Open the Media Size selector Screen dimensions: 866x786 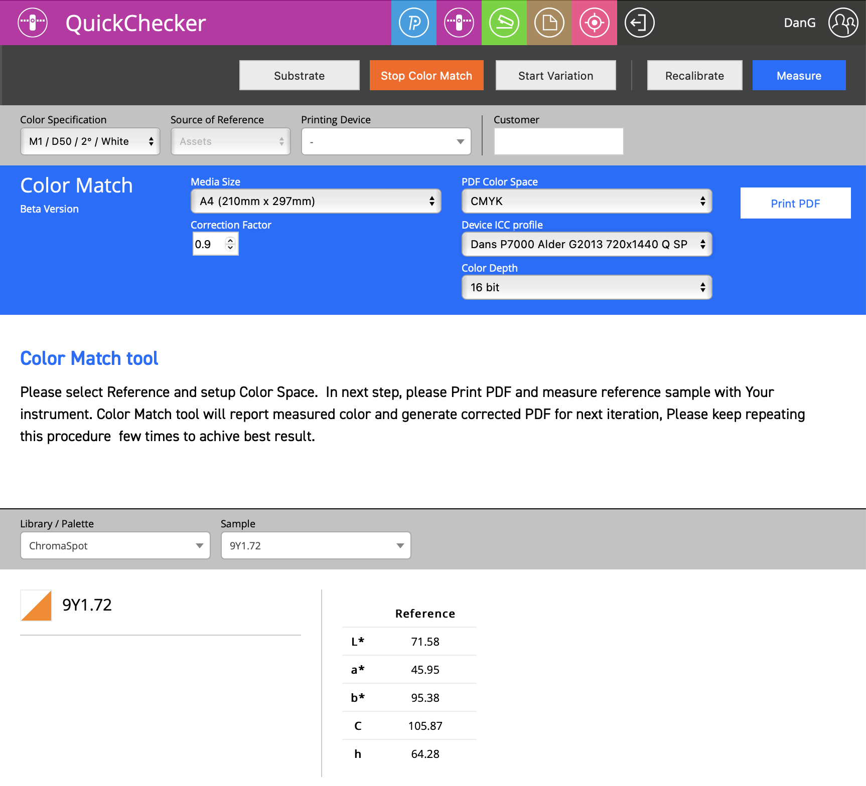point(316,201)
